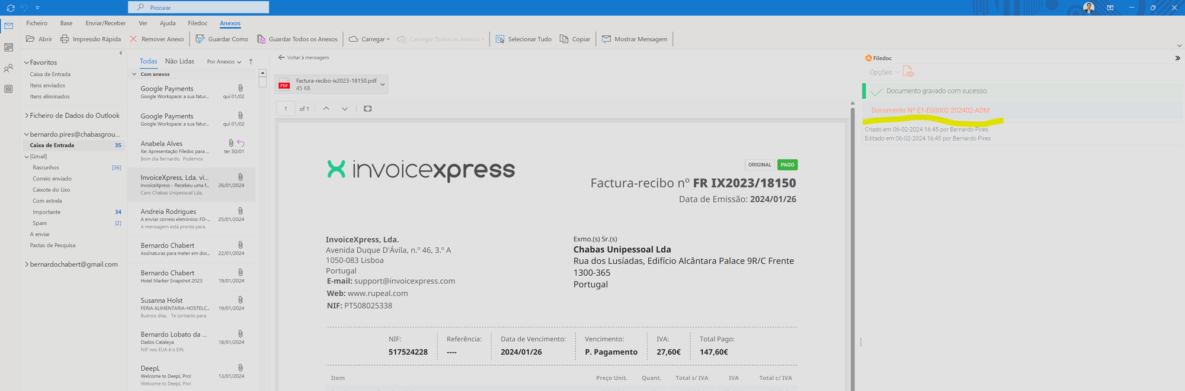Open the Mail view in the navigation bar

coord(8,26)
